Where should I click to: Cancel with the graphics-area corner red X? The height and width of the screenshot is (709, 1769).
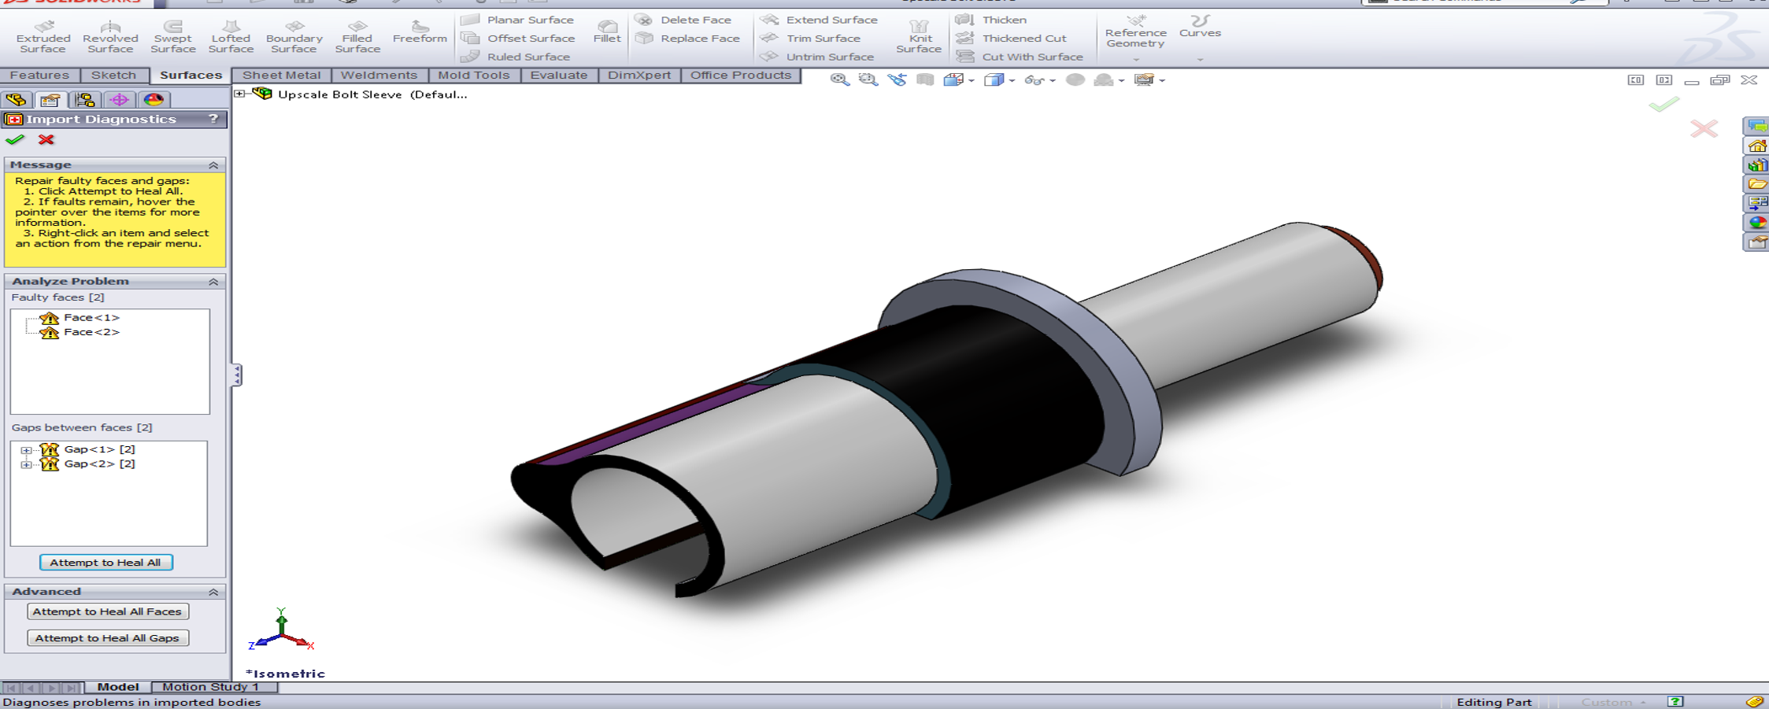1704,128
